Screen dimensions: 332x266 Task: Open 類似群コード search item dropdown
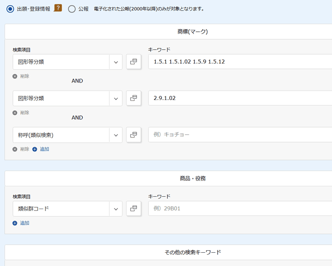67,209
